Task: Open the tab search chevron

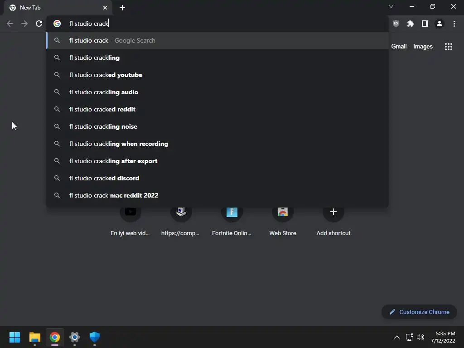Action: point(391,6)
